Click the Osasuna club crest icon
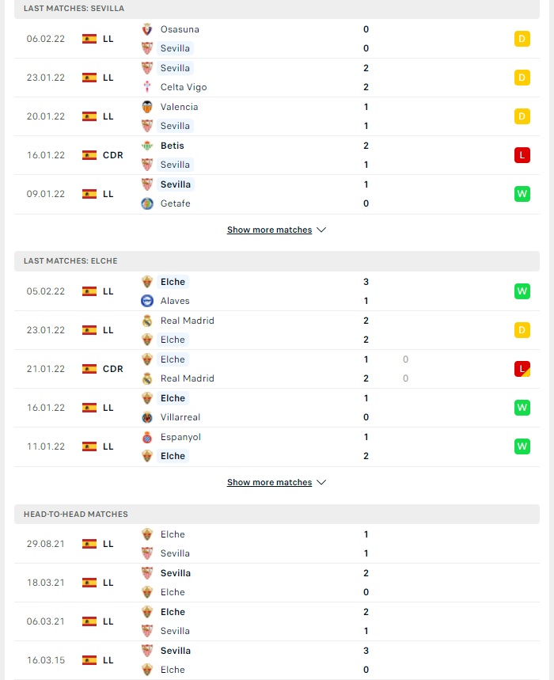The image size is (554, 680). coord(147,29)
